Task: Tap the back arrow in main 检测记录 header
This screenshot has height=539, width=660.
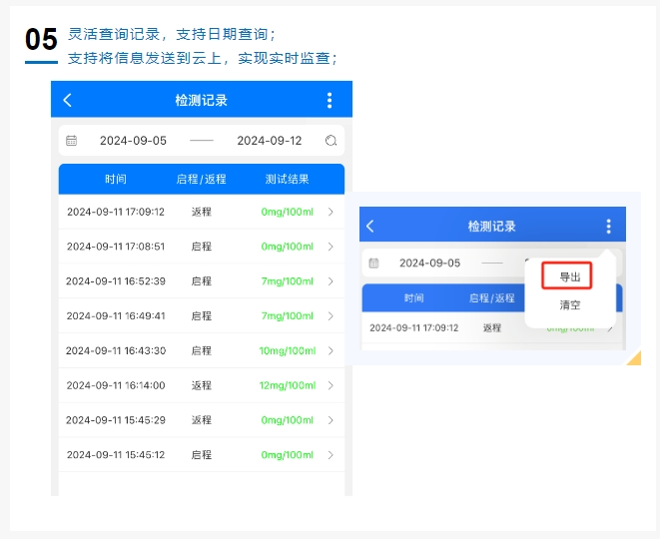Action: tap(68, 100)
